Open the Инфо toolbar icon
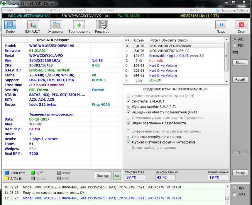This screenshot has height=205, width=252. tap(10, 25)
